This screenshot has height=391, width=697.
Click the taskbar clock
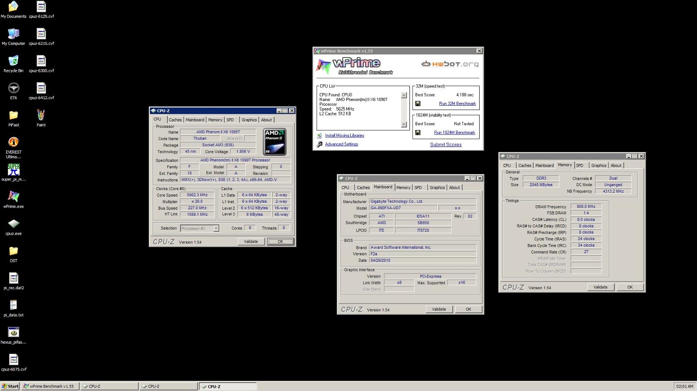684,386
